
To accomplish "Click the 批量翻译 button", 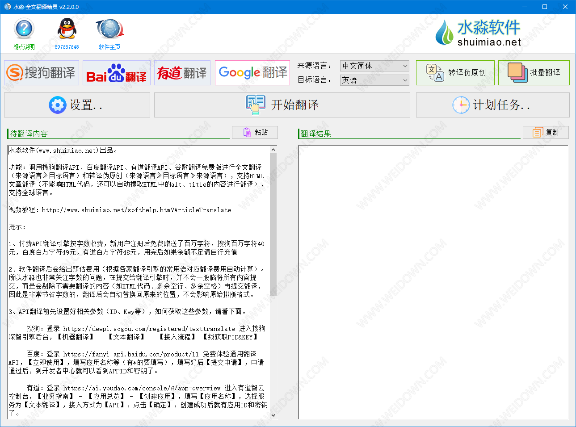I will tap(534, 73).
